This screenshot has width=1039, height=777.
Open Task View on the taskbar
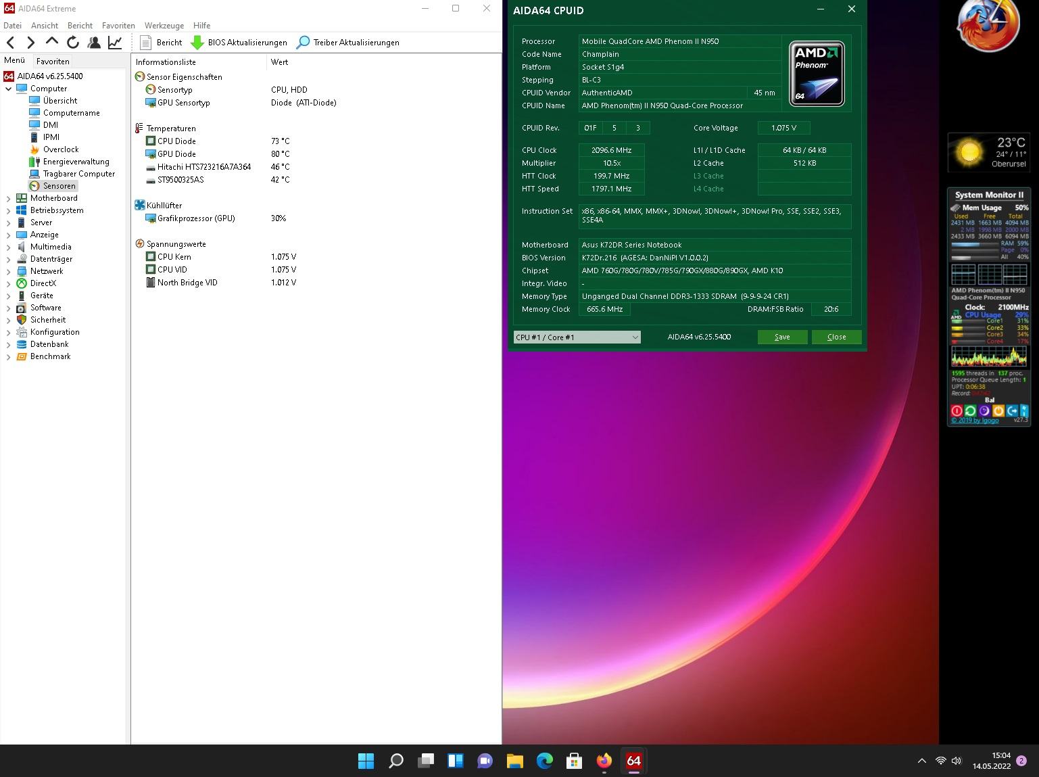426,761
